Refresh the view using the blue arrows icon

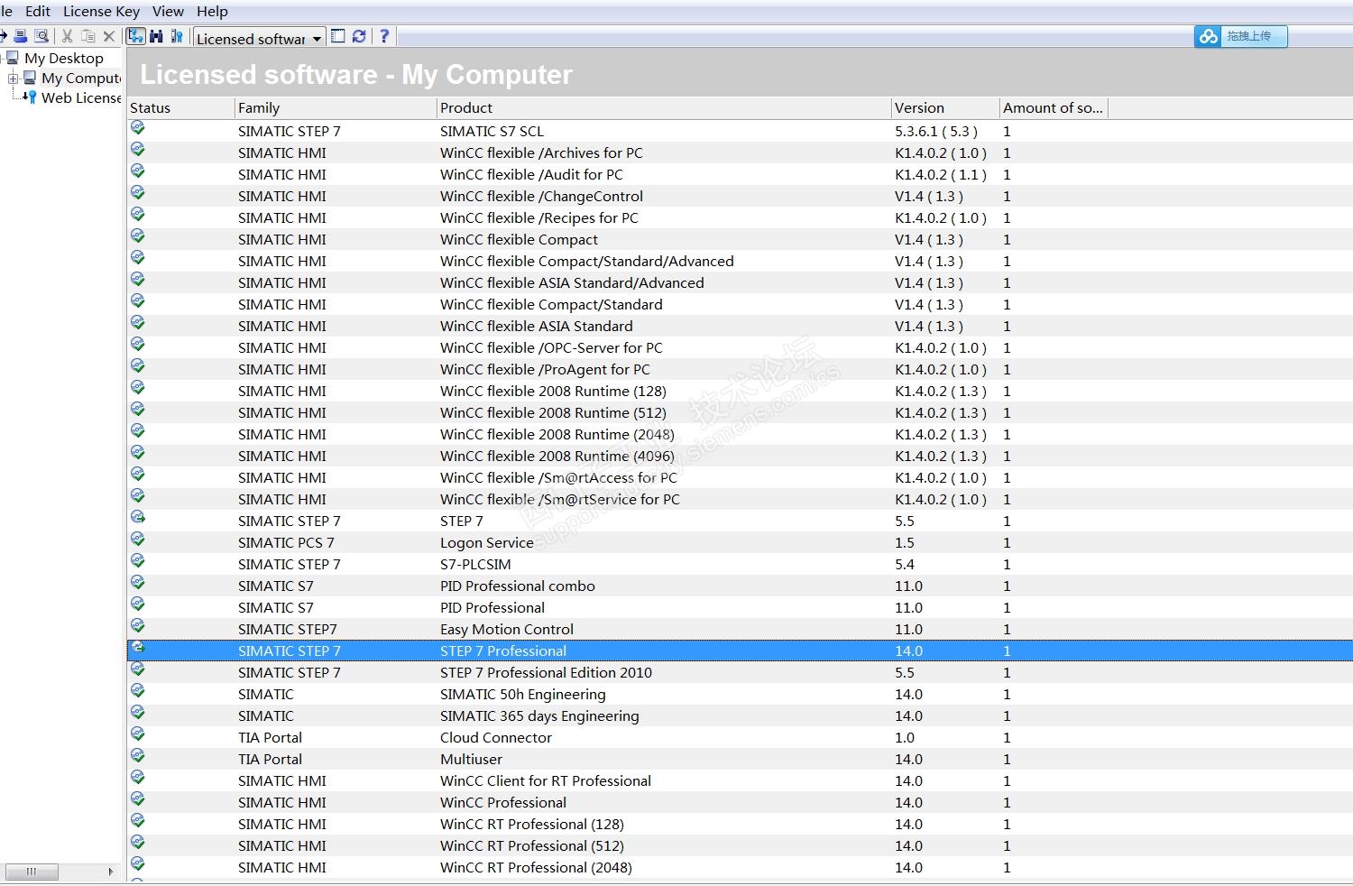(359, 36)
